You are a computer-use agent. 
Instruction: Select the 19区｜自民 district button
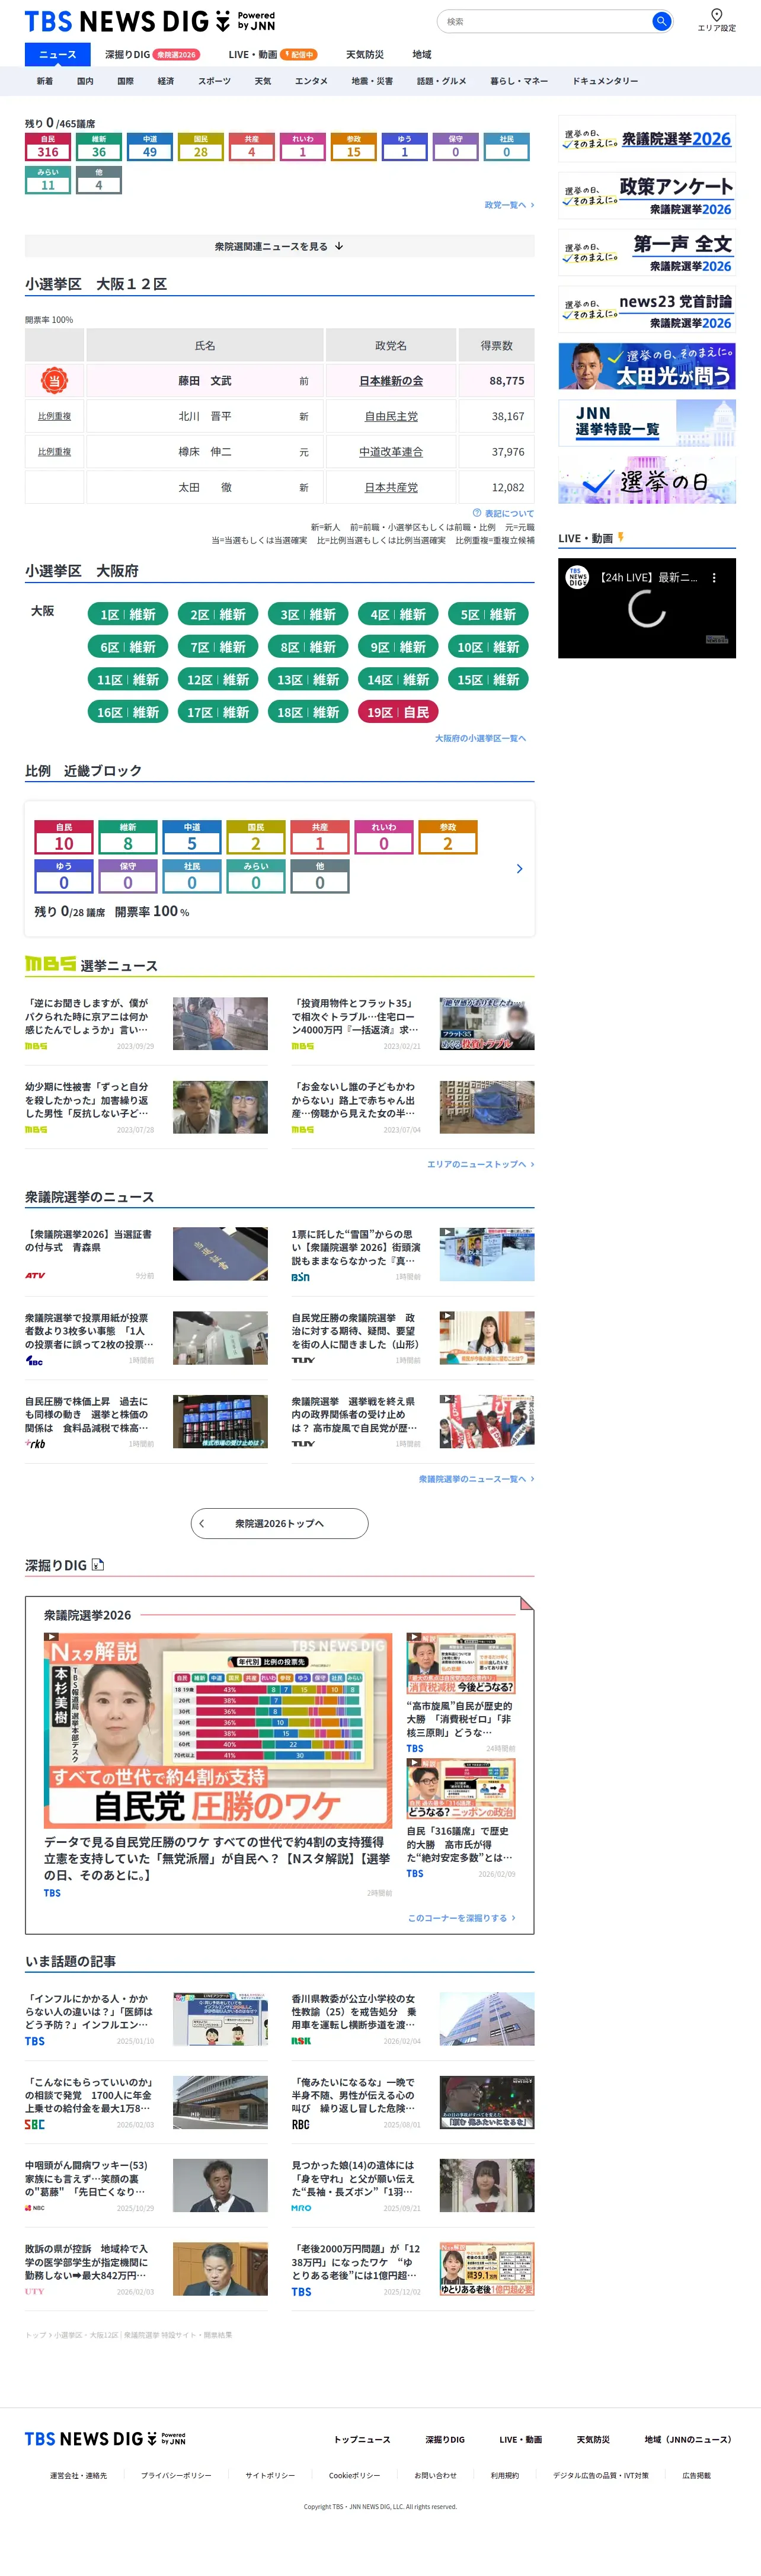point(398,712)
